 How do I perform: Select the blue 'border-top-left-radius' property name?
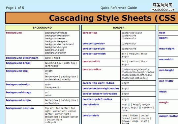97,99
